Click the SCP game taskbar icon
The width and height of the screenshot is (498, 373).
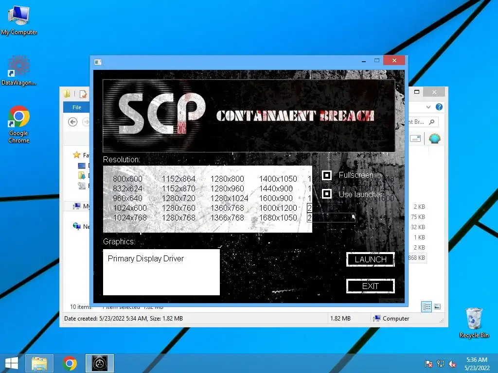coord(100,363)
